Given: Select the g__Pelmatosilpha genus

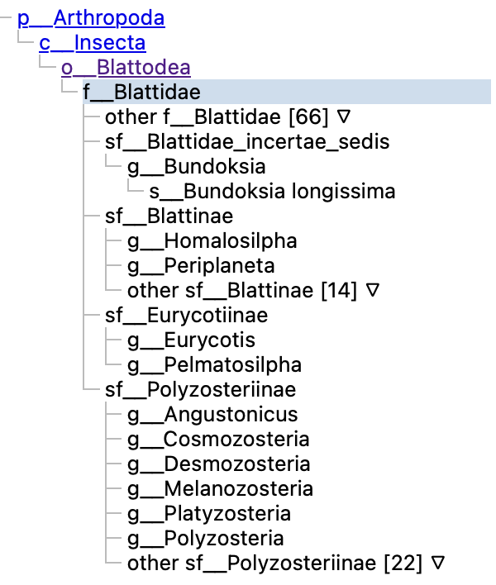Looking at the screenshot, I should pyautogui.click(x=214, y=365).
